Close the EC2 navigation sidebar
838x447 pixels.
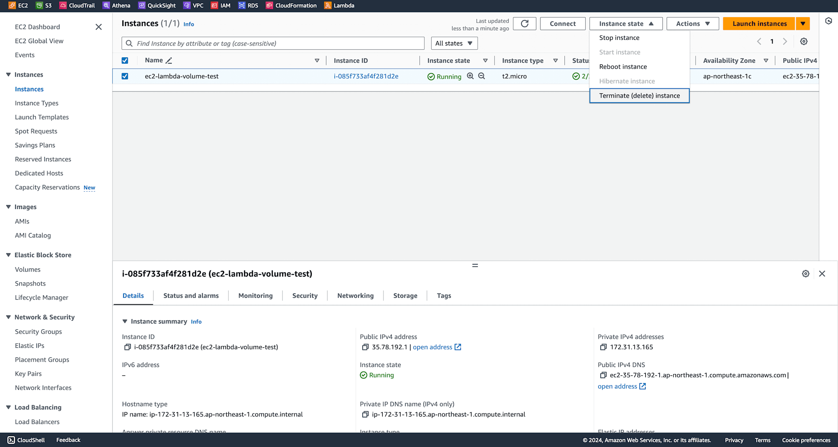pyautogui.click(x=98, y=27)
